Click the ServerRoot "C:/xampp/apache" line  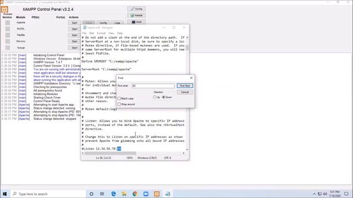click(106, 69)
